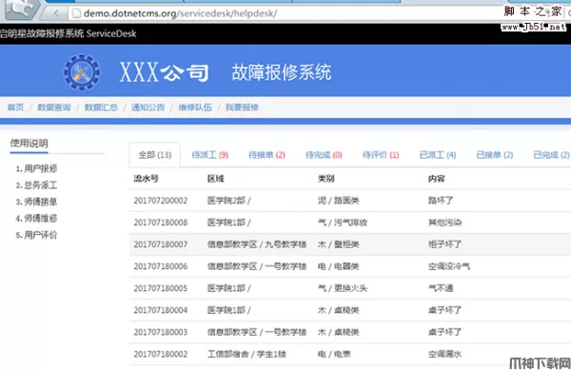Switch to the 已完成 tab
This screenshot has height=370, width=571.
(551, 155)
